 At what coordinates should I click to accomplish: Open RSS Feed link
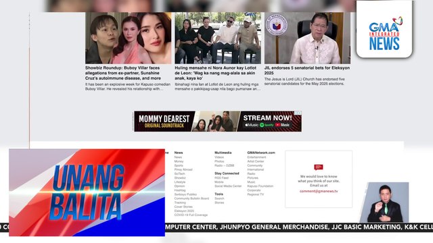221,178
